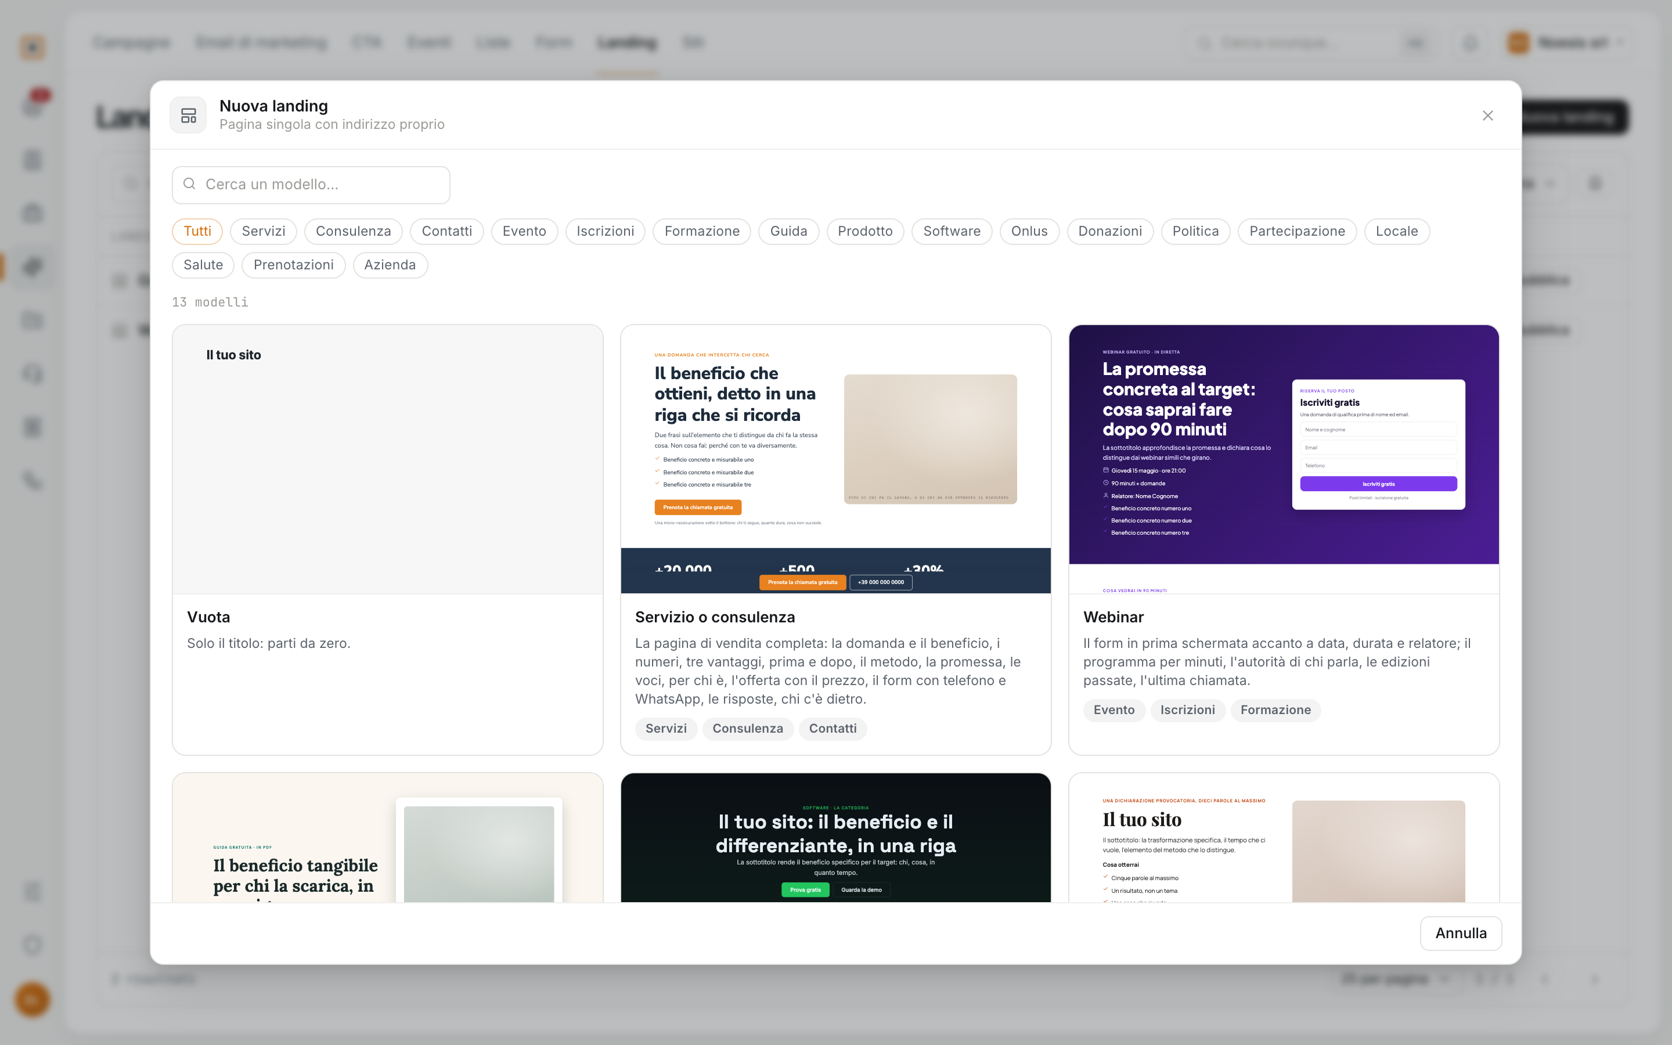Select the Formazione filter chip
This screenshot has height=1045, width=1672.
pos(702,232)
